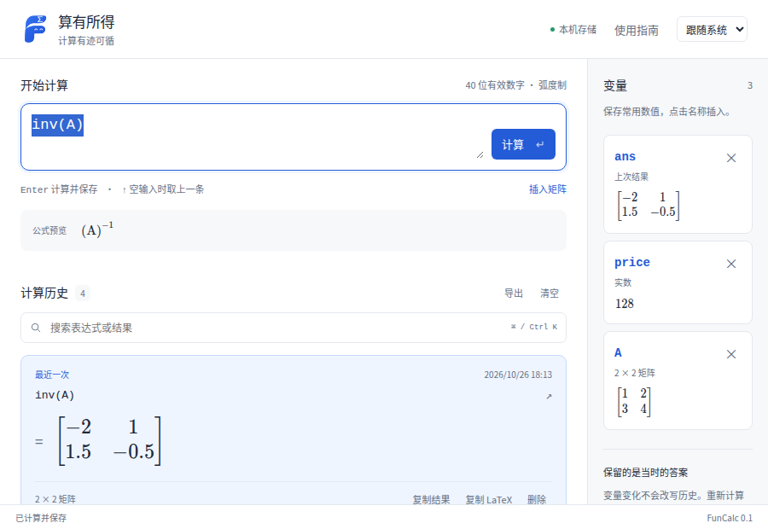Click the FunCalc 0.1 version label
Image resolution: width=768 pixels, height=529 pixels.
(730, 518)
